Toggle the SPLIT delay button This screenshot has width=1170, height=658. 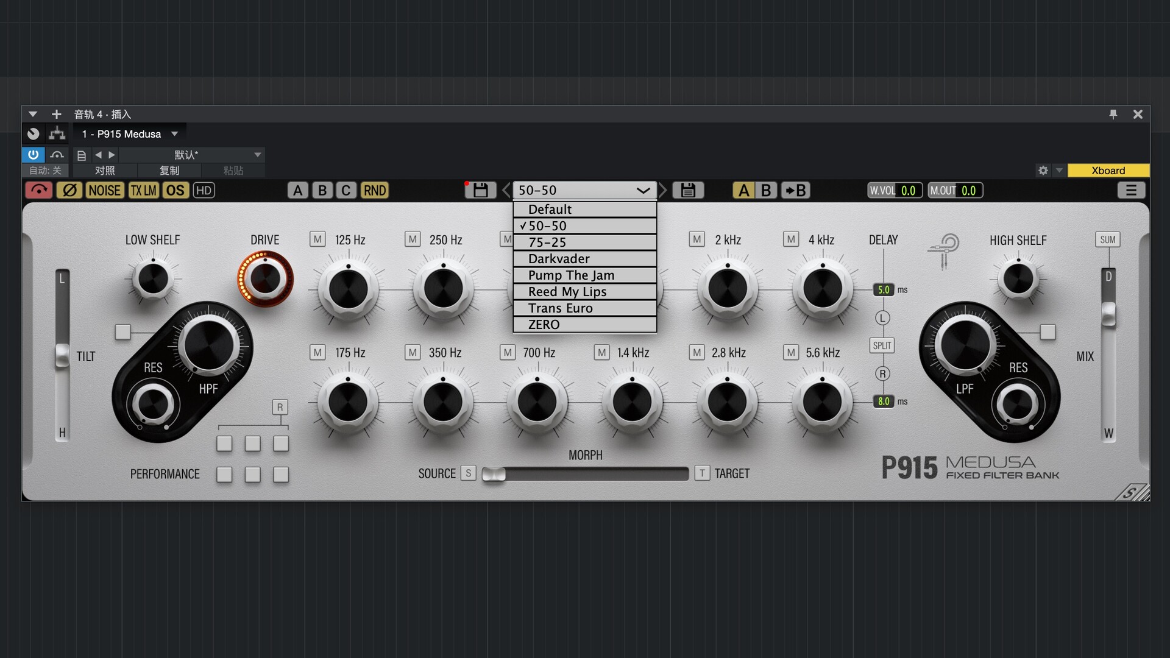click(x=882, y=345)
